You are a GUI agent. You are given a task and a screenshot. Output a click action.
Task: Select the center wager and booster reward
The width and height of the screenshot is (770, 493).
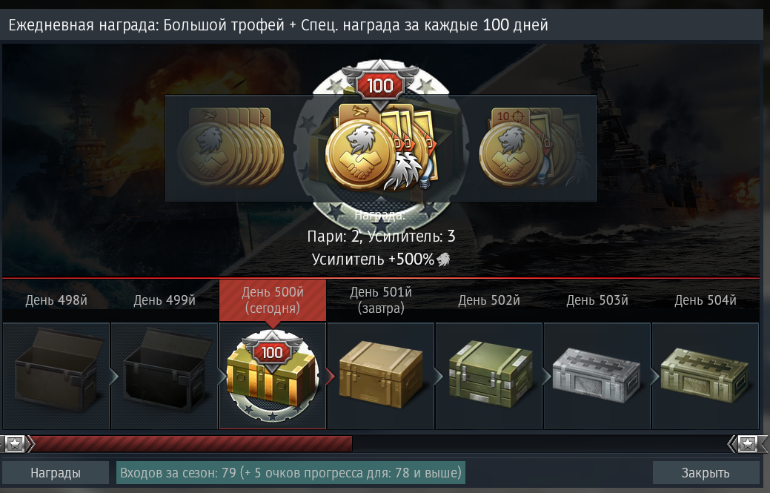click(x=381, y=148)
